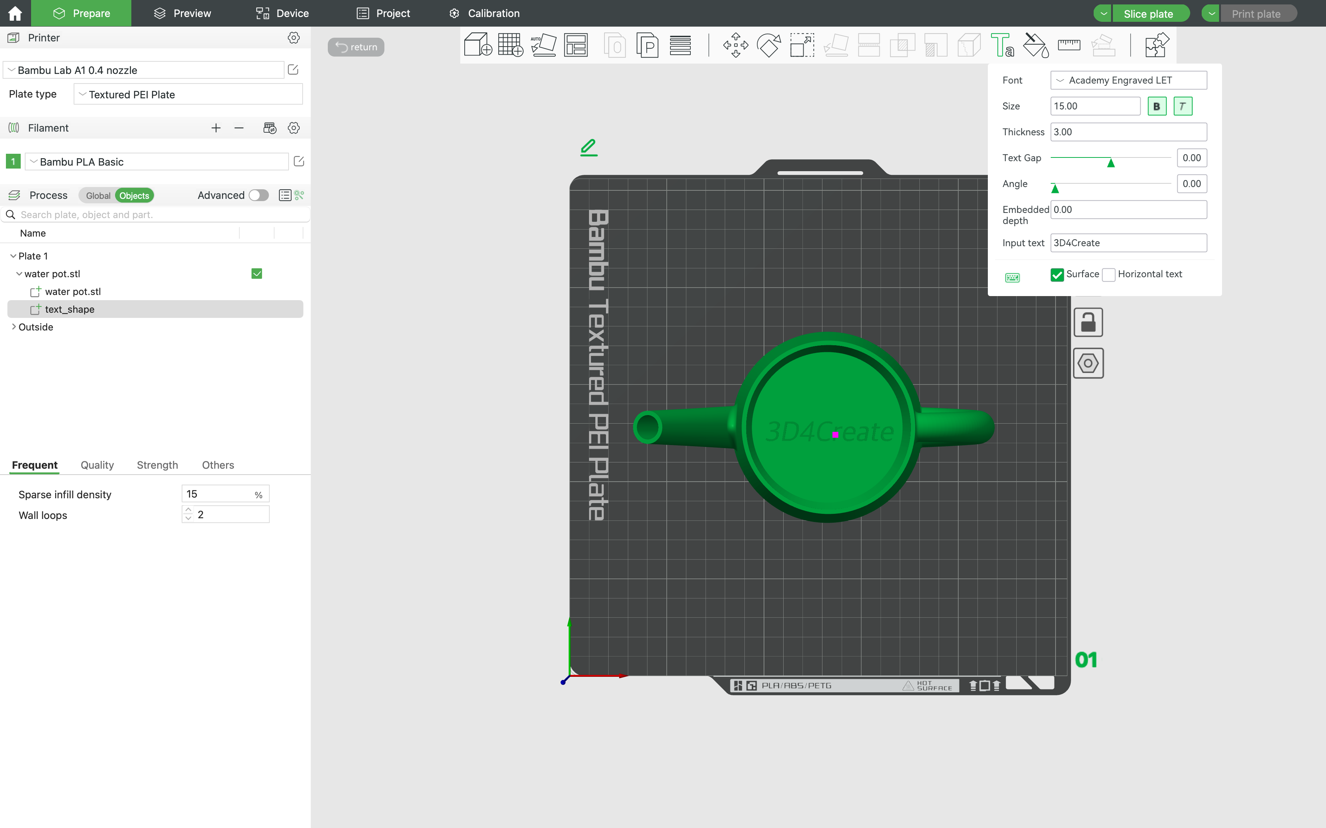Uncheck the Surface checkbox
The image size is (1326, 828).
pos(1057,274)
